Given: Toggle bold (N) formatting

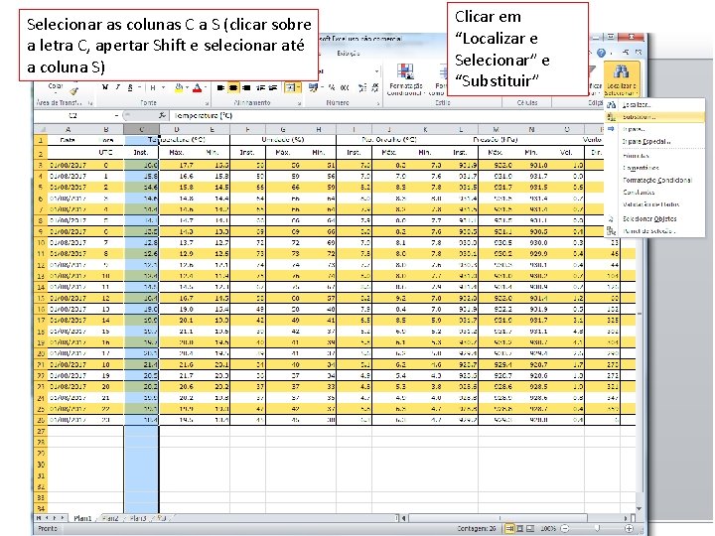Looking at the screenshot, I should pyautogui.click(x=105, y=87).
